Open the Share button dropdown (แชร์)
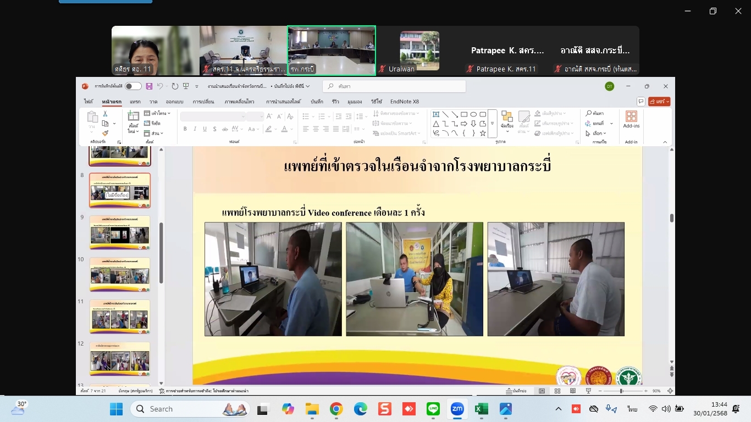The width and height of the screenshot is (751, 422). [659, 102]
